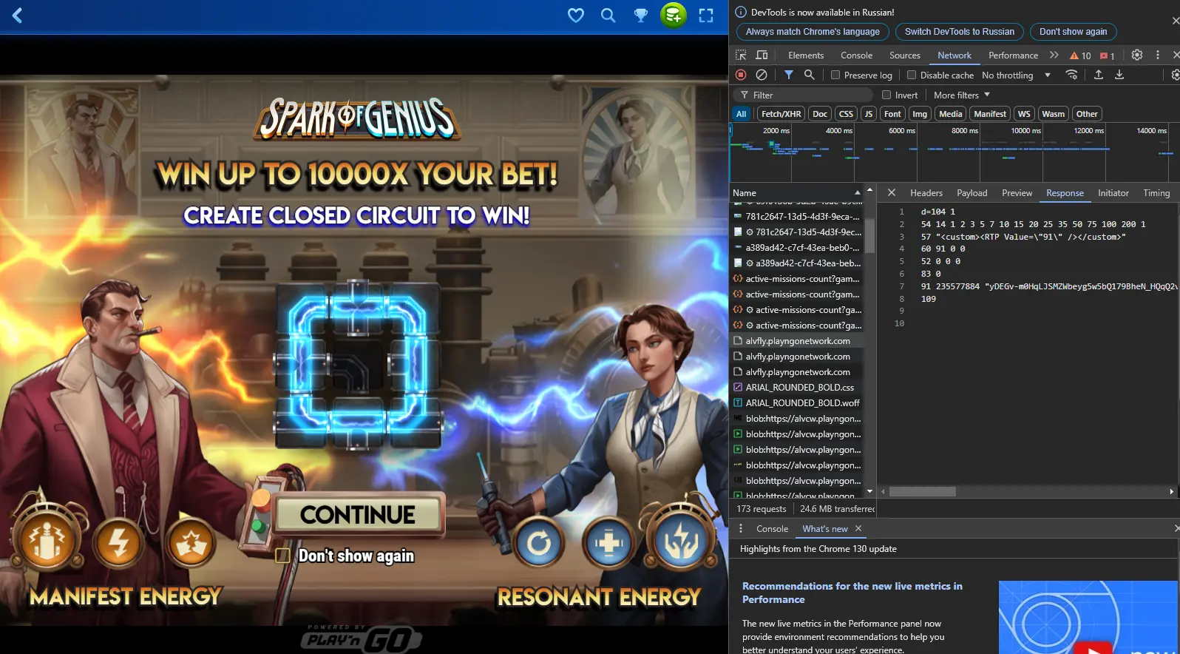Image resolution: width=1180 pixels, height=654 pixels.
Task: Open the search magnifier in game header
Action: point(608,16)
